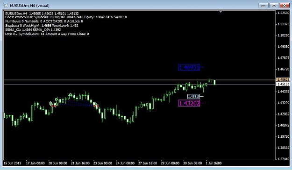This screenshot has height=170, width=292.
Task: Click the 1.37410 price scale value
Action: click(283, 159)
